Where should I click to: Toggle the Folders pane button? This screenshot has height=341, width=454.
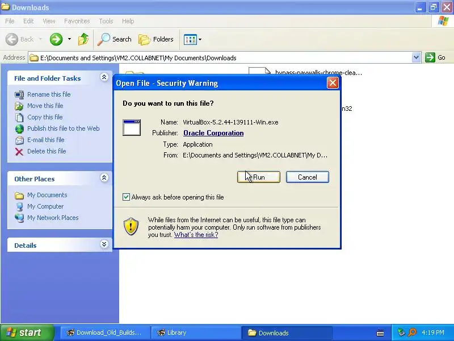[x=155, y=39]
